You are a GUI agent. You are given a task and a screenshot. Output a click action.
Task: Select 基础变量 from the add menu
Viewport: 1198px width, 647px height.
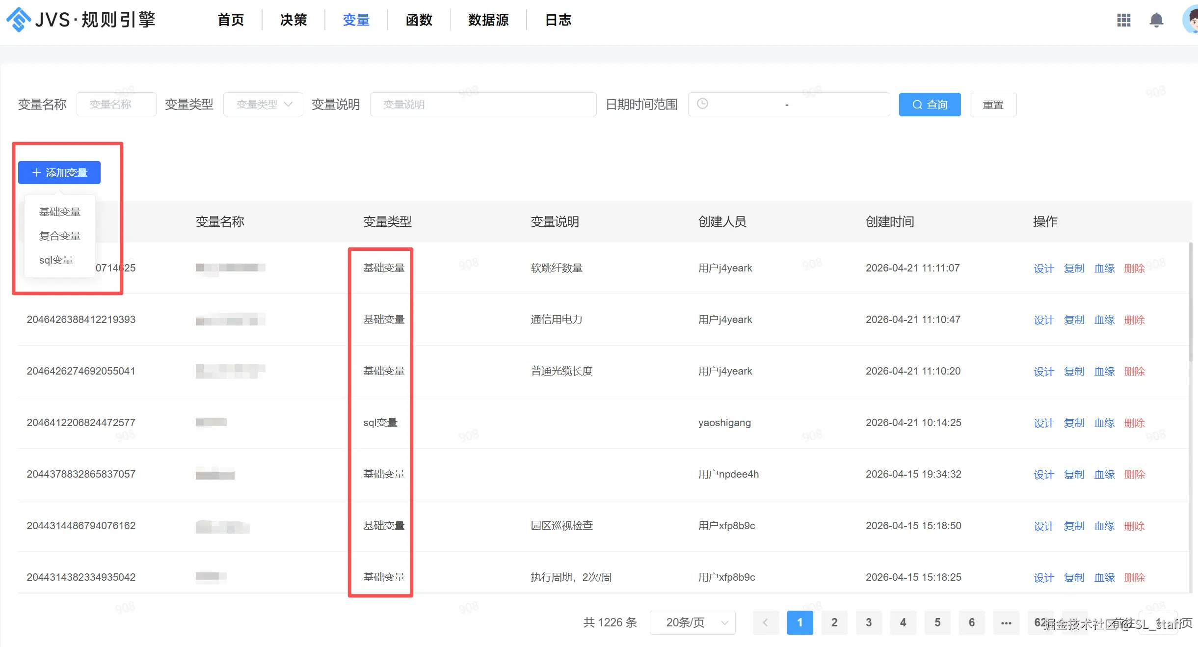(60, 212)
